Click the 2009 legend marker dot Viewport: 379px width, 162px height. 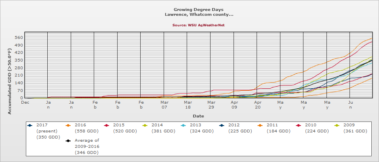click(337, 126)
